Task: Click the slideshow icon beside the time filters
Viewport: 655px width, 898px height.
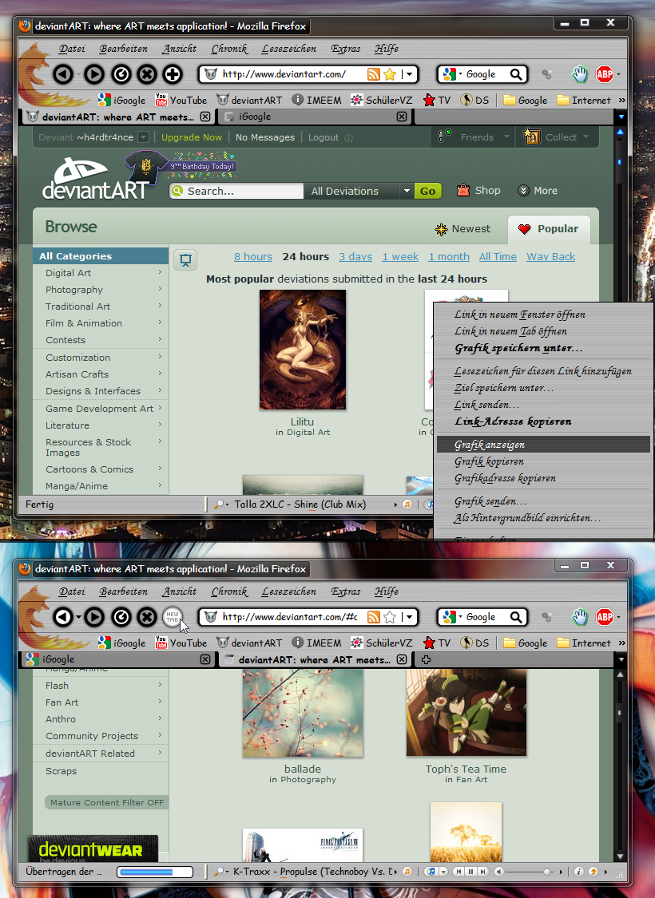Action: 185,259
